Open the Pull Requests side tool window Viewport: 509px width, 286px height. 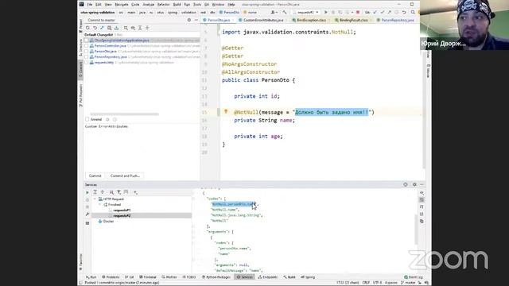click(81, 95)
